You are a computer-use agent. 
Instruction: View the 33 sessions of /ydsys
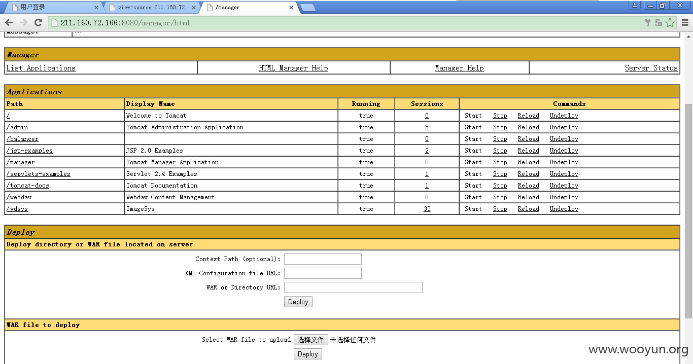click(427, 209)
